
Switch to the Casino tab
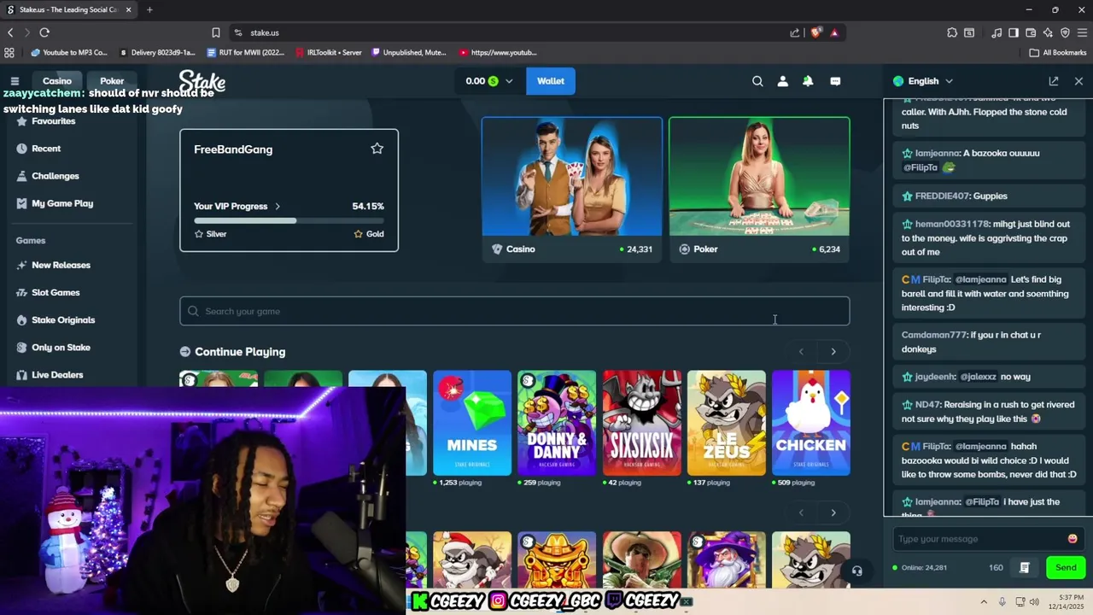tap(57, 81)
